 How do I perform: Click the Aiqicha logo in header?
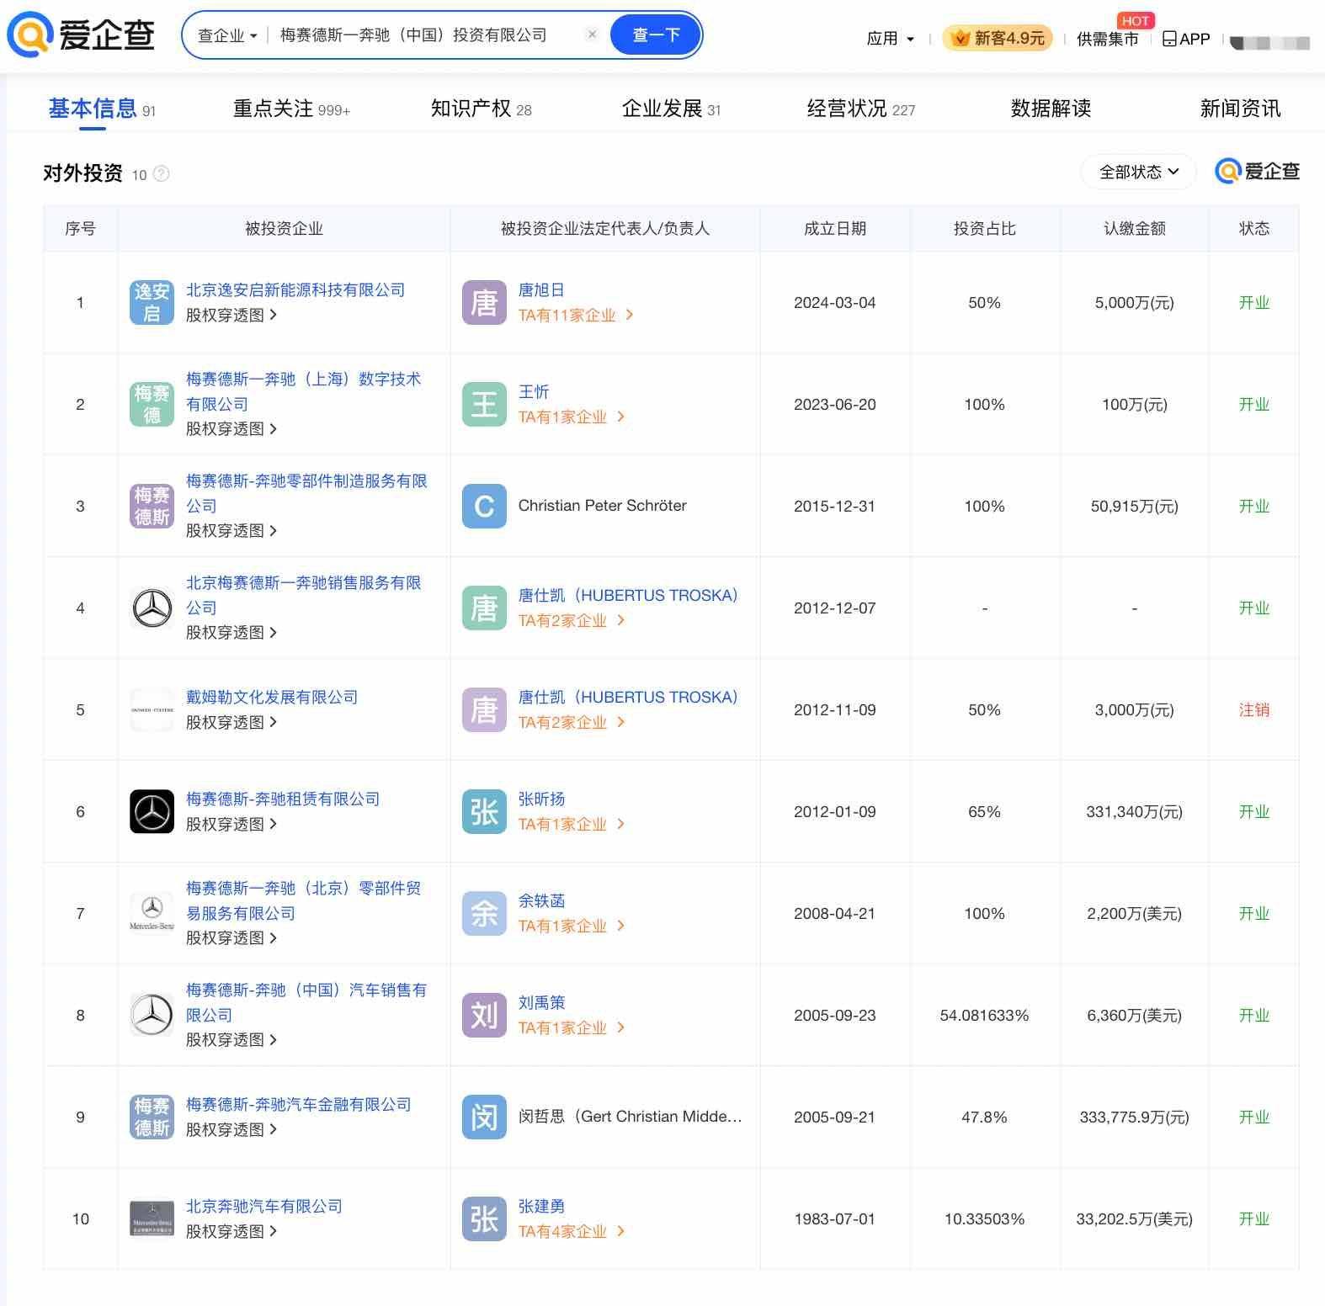tap(81, 35)
